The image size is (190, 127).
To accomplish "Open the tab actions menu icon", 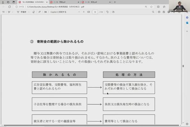I will pos(14,2).
